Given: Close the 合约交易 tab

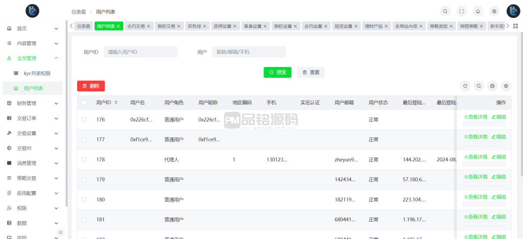Looking at the screenshot, I should (x=149, y=27).
